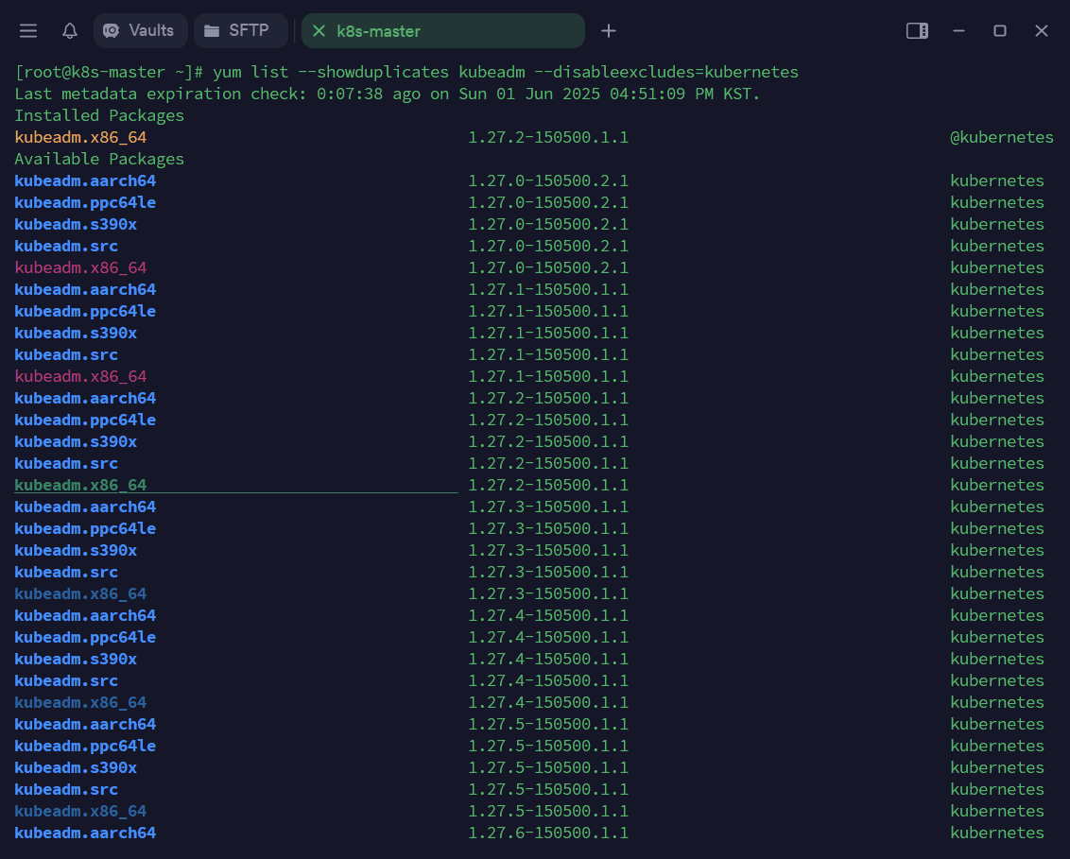Click kubeadm.src on the 1.27.0-150500.2.1 row
Image resolution: width=1070 pixels, height=859 pixels.
tap(66, 247)
